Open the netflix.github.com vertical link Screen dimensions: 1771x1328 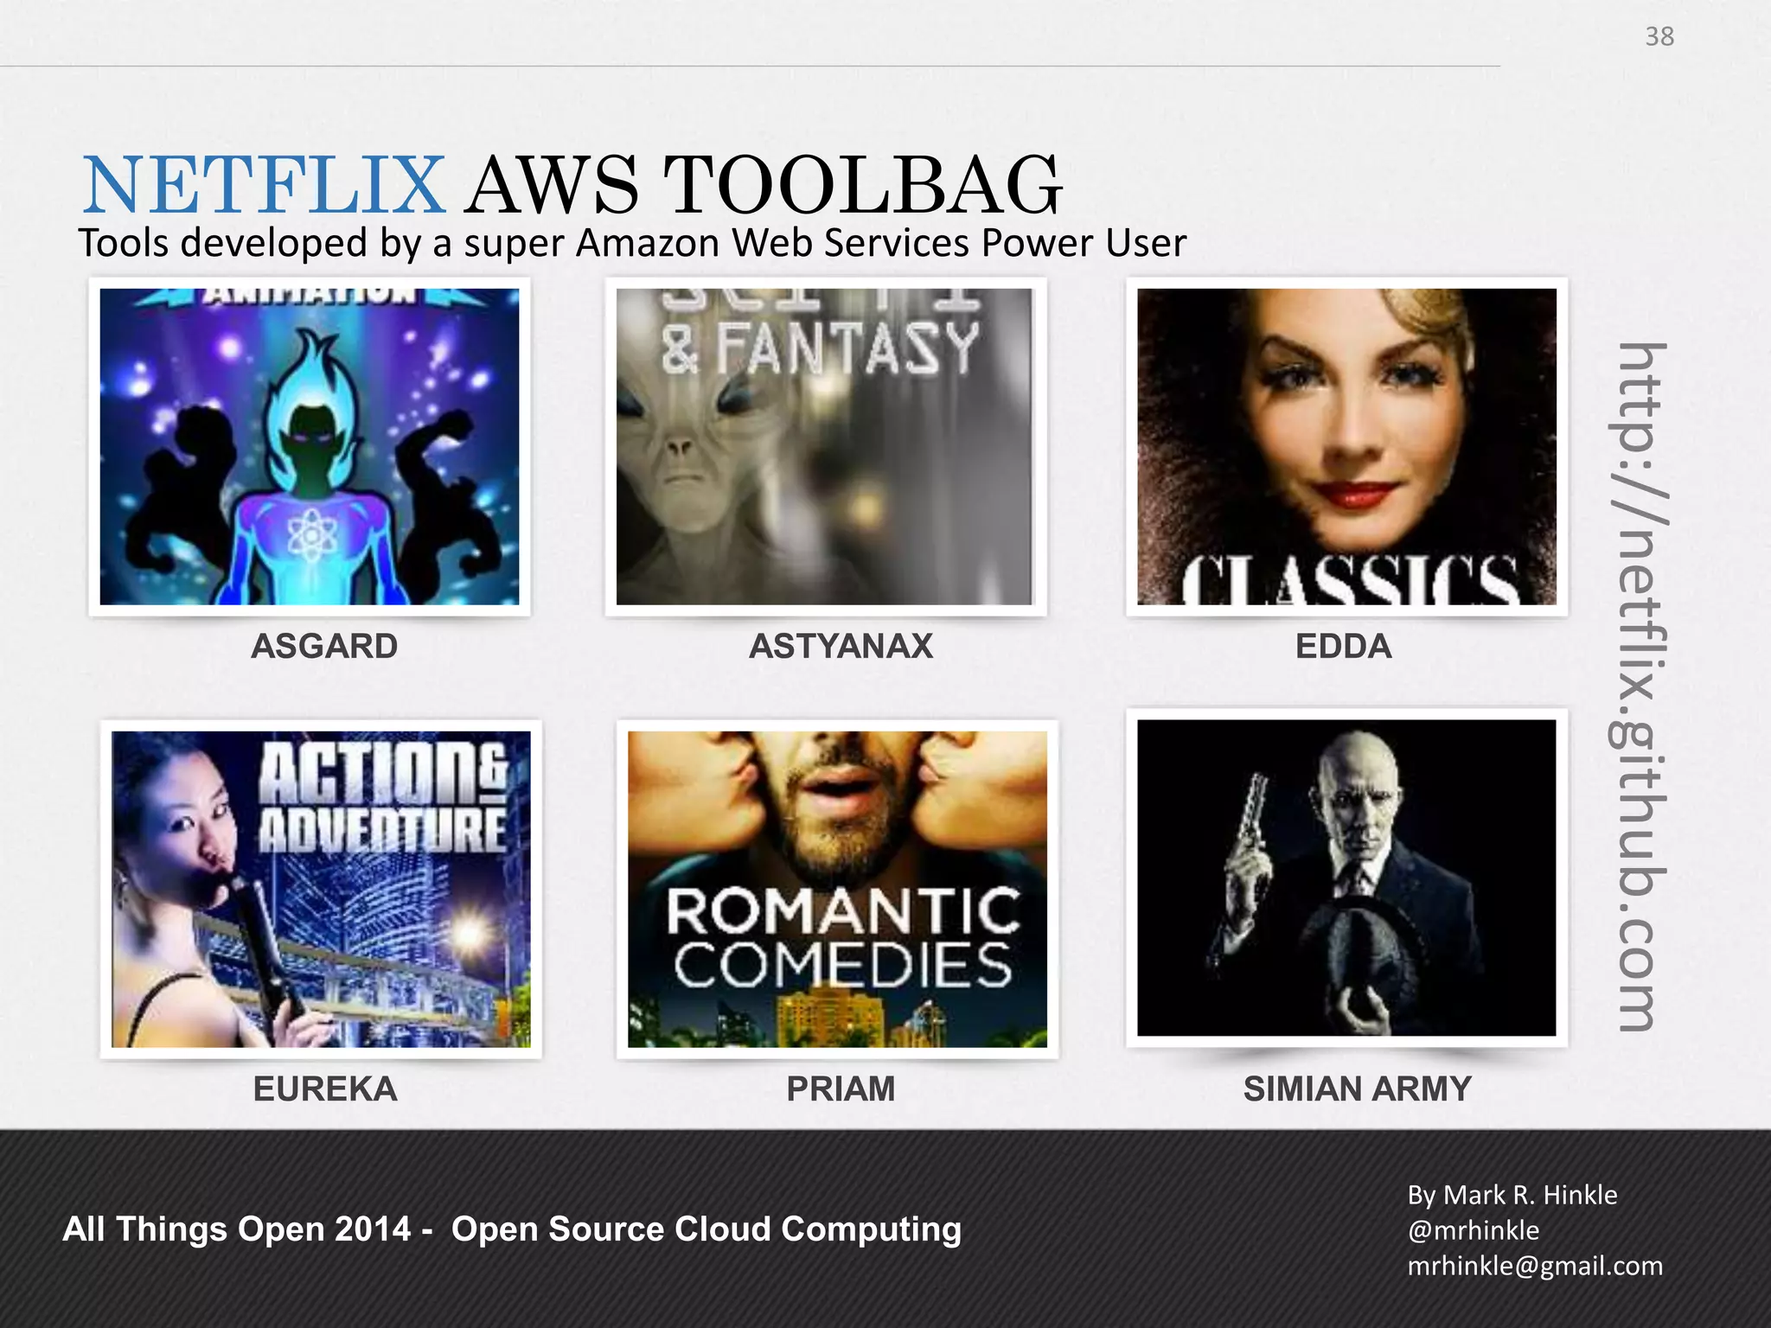click(x=1637, y=687)
